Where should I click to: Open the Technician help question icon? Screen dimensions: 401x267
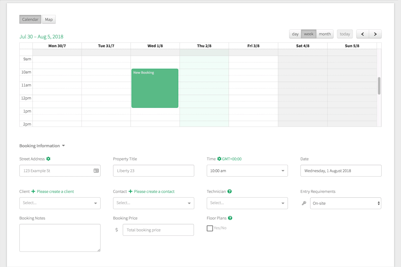pyautogui.click(x=230, y=191)
